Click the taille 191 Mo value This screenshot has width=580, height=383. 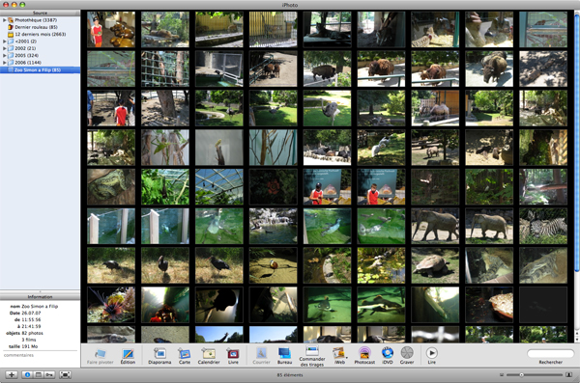point(30,346)
